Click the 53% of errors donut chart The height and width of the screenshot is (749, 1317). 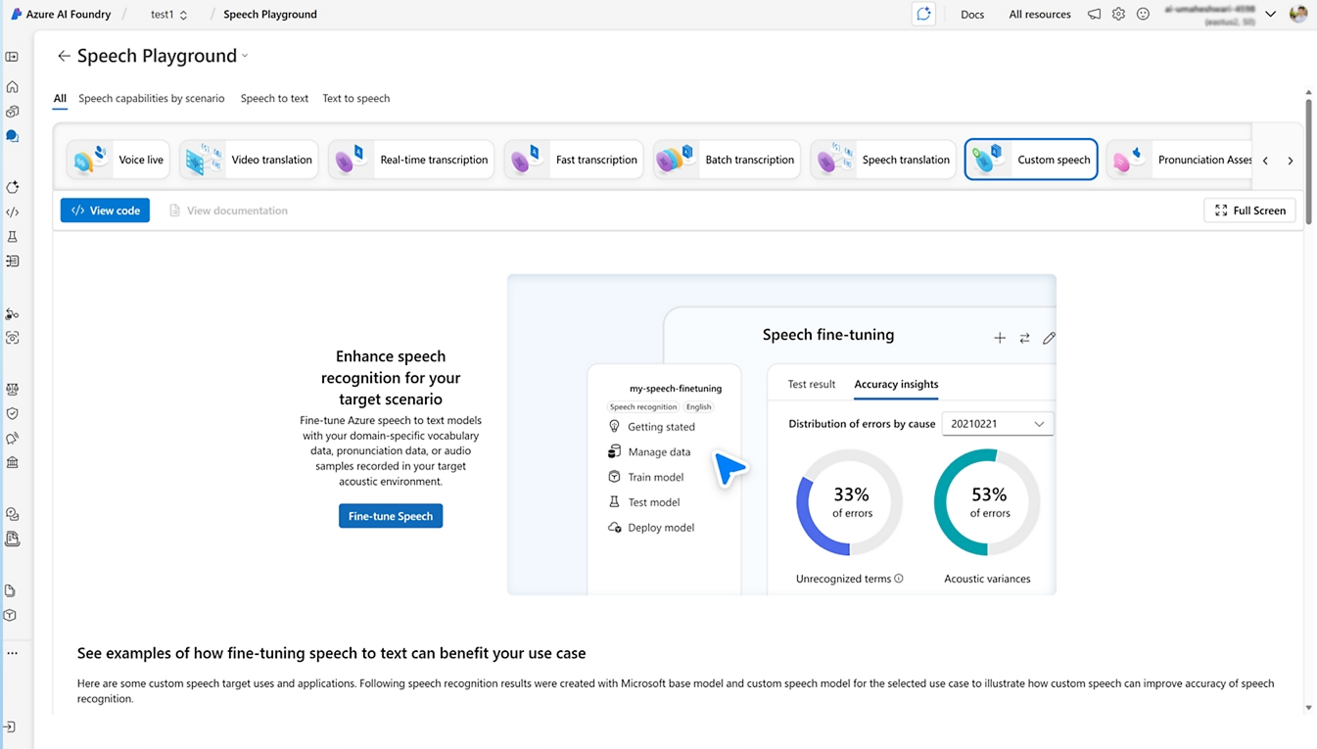click(987, 502)
